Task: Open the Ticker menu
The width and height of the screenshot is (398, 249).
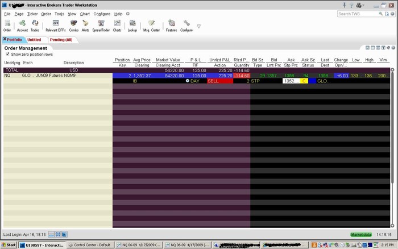Action: [32, 14]
